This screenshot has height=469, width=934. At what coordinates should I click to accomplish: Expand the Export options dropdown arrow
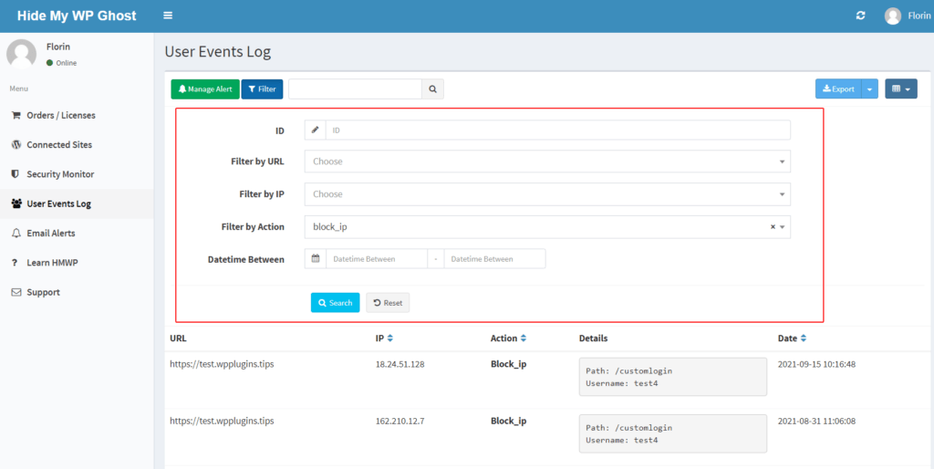[x=870, y=89]
